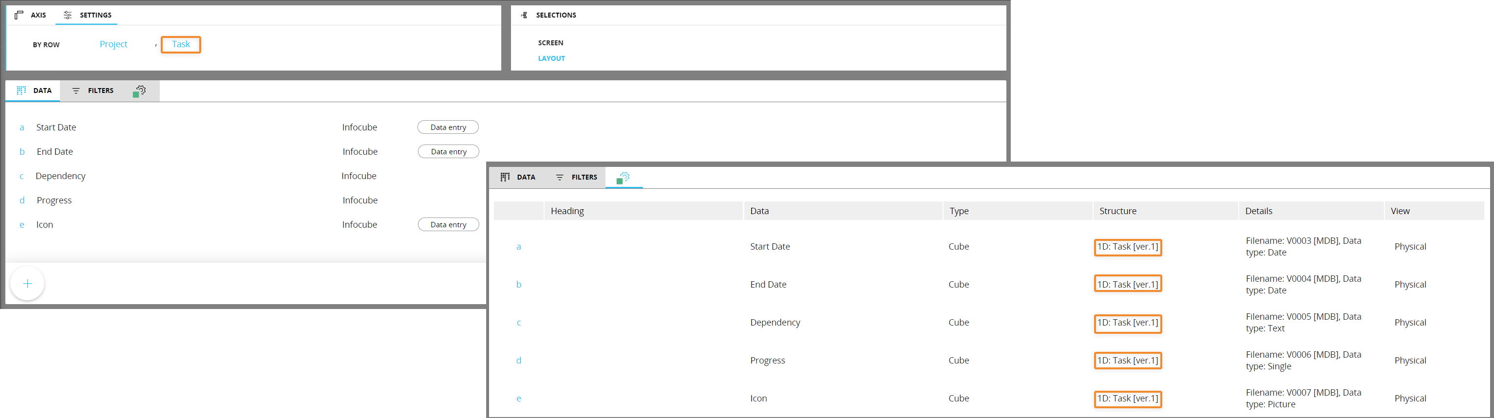The width and height of the screenshot is (1494, 418).
Task: Click the grid icon of the left DATA tab
Action: [21, 91]
